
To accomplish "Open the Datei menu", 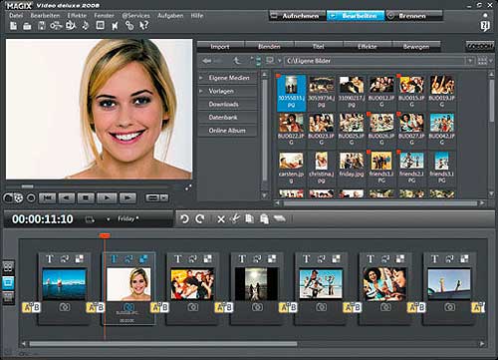I will pyautogui.click(x=16, y=16).
